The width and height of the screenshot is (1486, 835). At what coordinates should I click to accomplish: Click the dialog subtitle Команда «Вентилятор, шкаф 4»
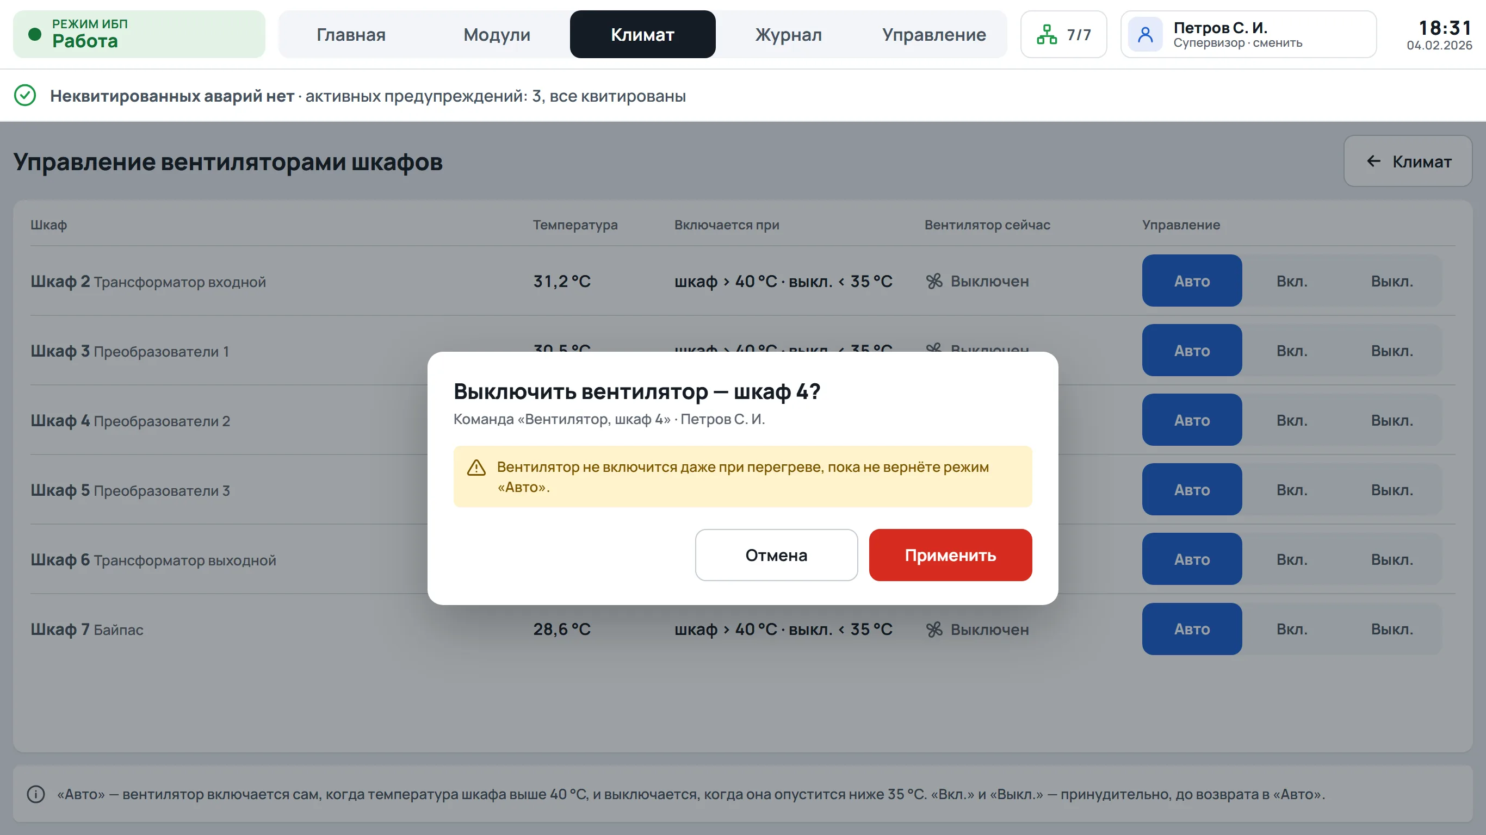[562, 419]
